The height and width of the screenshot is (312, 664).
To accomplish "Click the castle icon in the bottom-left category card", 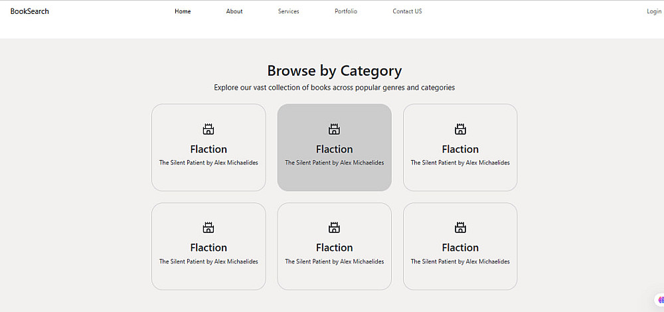I will [x=208, y=228].
